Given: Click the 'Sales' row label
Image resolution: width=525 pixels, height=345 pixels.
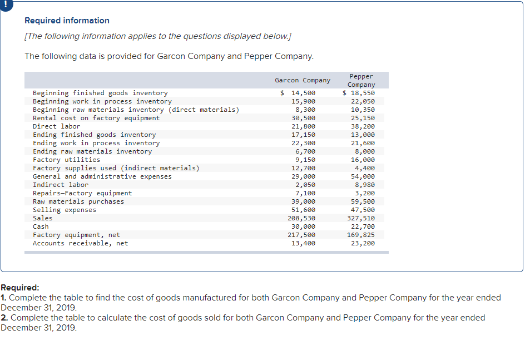Looking at the screenshot, I should click(x=42, y=218).
